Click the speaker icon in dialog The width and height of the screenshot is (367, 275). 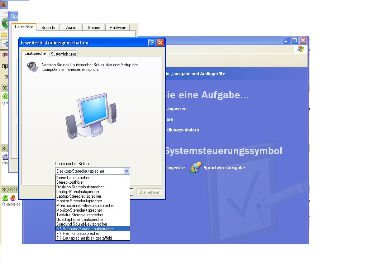[32, 67]
